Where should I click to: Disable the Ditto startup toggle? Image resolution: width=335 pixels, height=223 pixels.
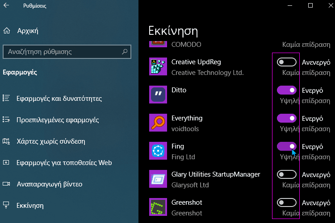[286, 90]
